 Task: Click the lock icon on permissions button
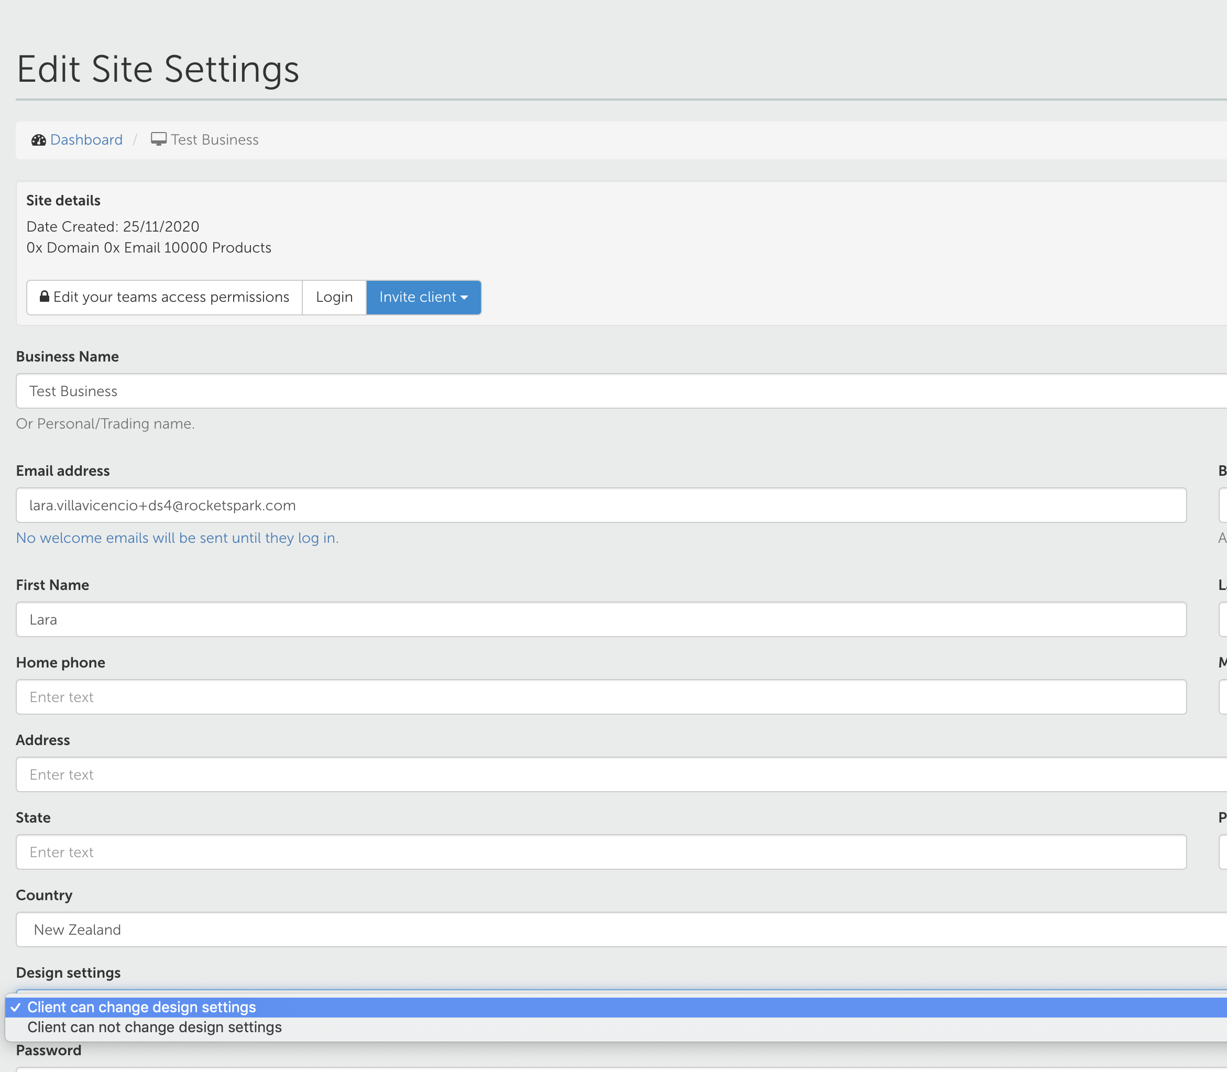[44, 297]
